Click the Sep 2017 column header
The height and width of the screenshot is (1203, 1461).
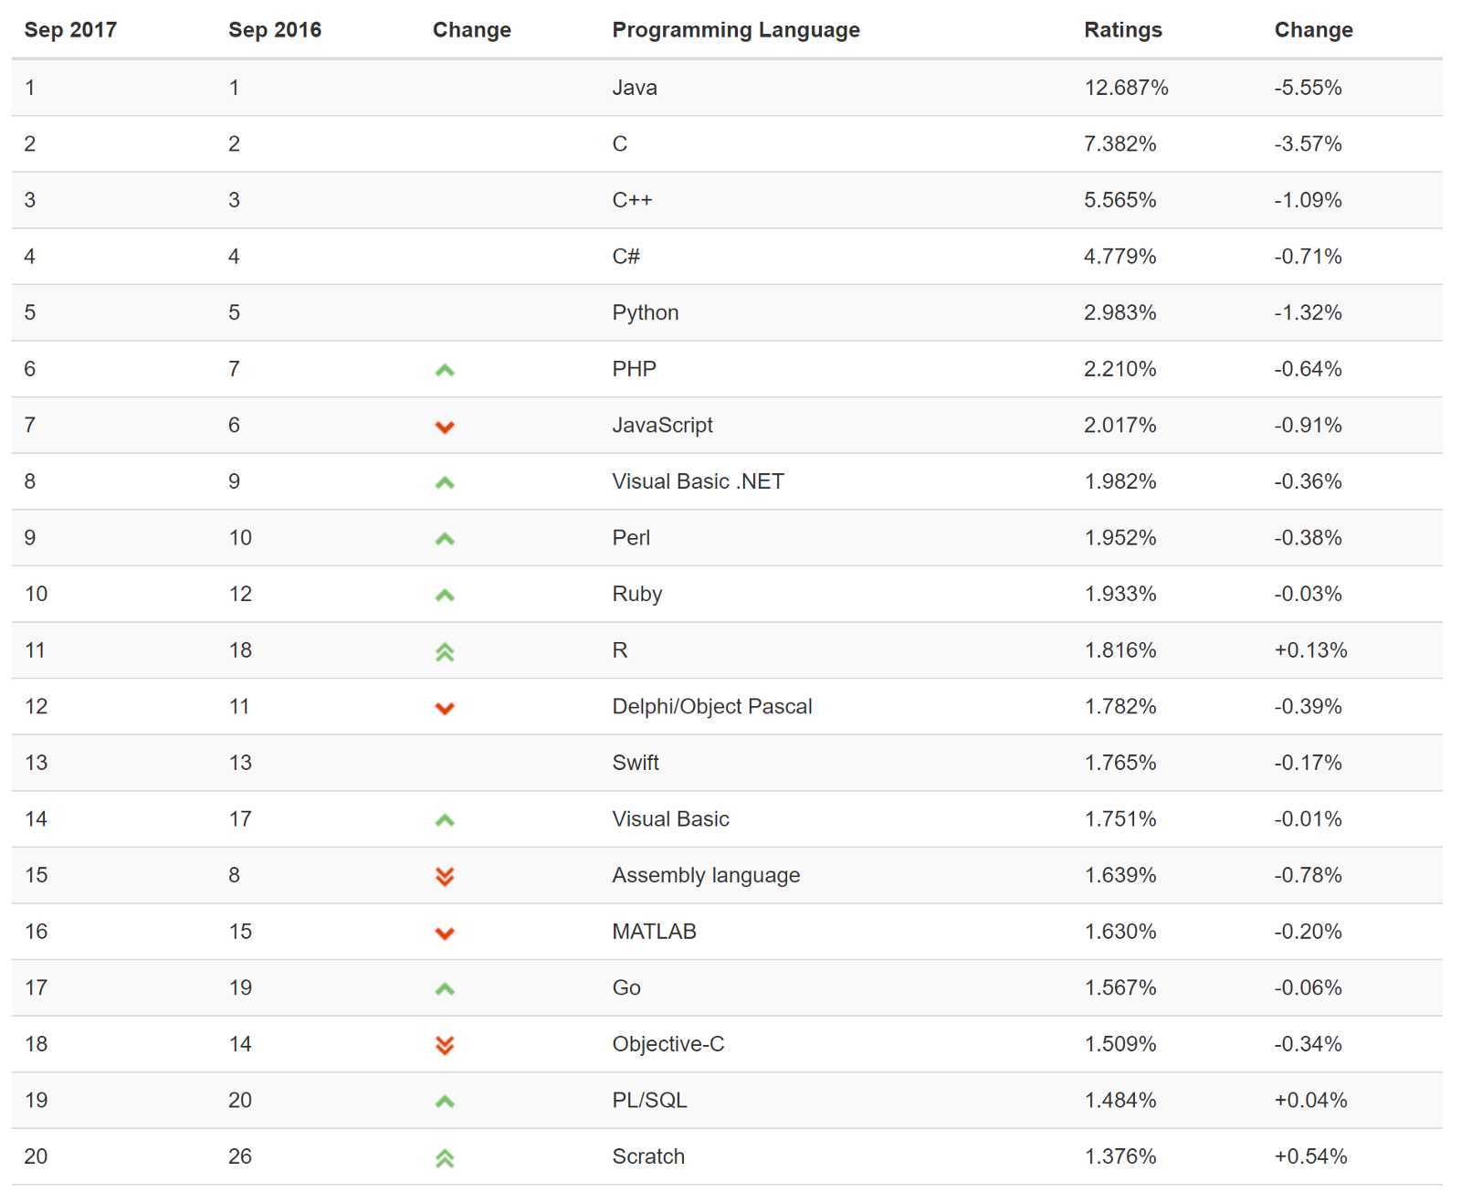pos(70,30)
